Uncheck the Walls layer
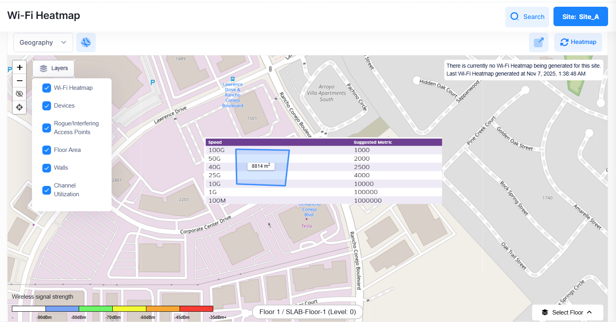The image size is (616, 322). pyautogui.click(x=47, y=168)
